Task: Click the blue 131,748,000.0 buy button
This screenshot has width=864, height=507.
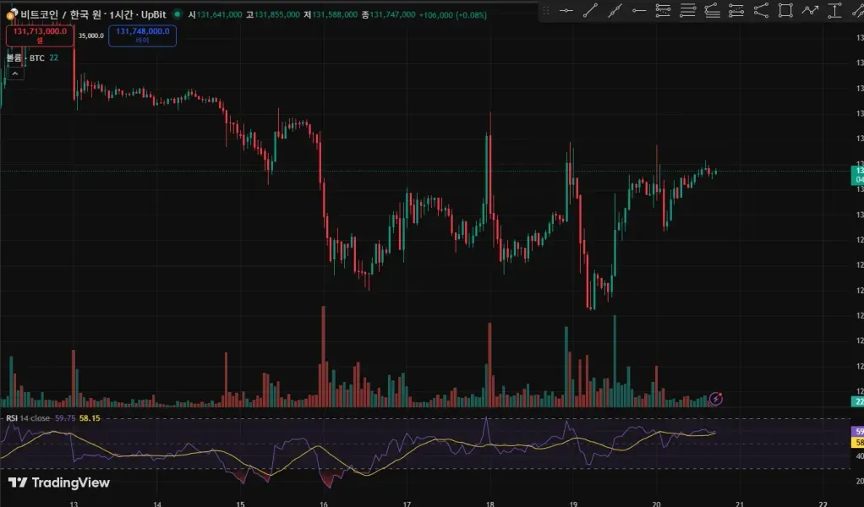Action: (142, 35)
